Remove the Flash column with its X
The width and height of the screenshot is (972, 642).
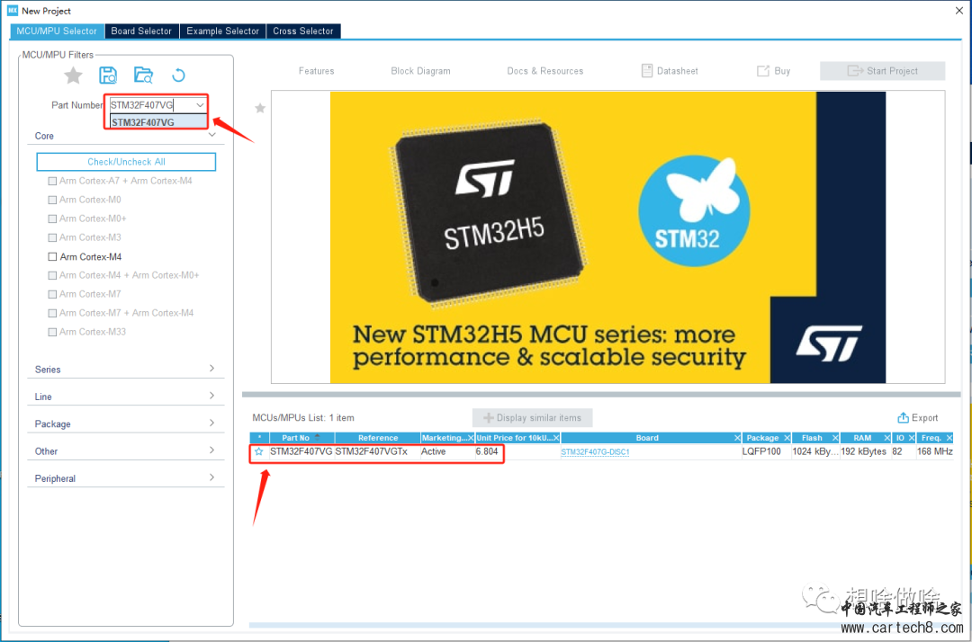[835, 438]
